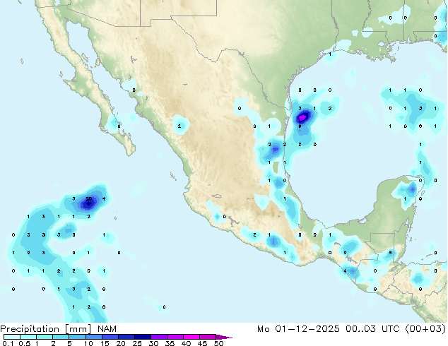Image resolution: width=448 pixels, height=346 pixels.
Task: Select the 0.1–0.5 mm legend color swatch
Action: [12, 337]
